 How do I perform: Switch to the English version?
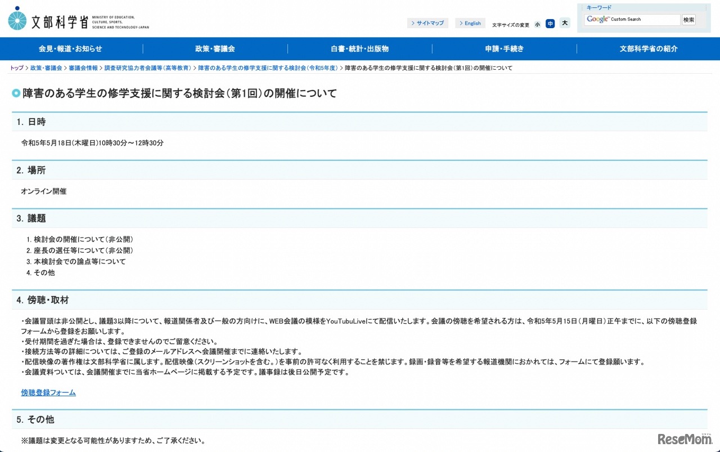click(470, 23)
